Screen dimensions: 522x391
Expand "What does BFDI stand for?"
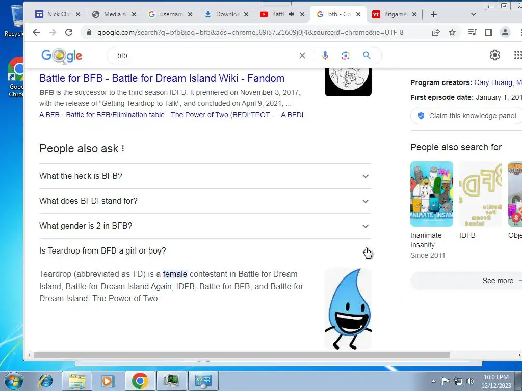click(x=205, y=201)
